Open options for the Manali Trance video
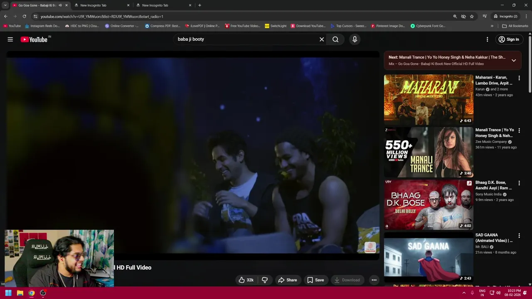 click(519, 130)
